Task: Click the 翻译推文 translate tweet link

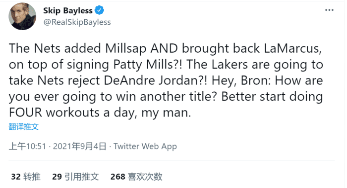Action: [x=24, y=126]
